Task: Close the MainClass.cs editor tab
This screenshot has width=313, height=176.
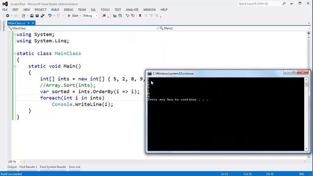Action: (33, 23)
